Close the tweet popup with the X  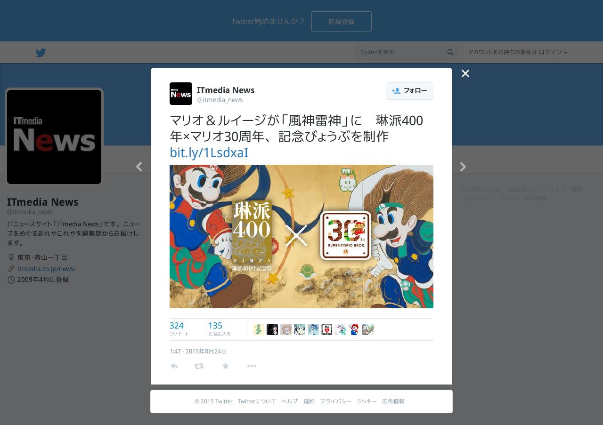[x=465, y=73]
